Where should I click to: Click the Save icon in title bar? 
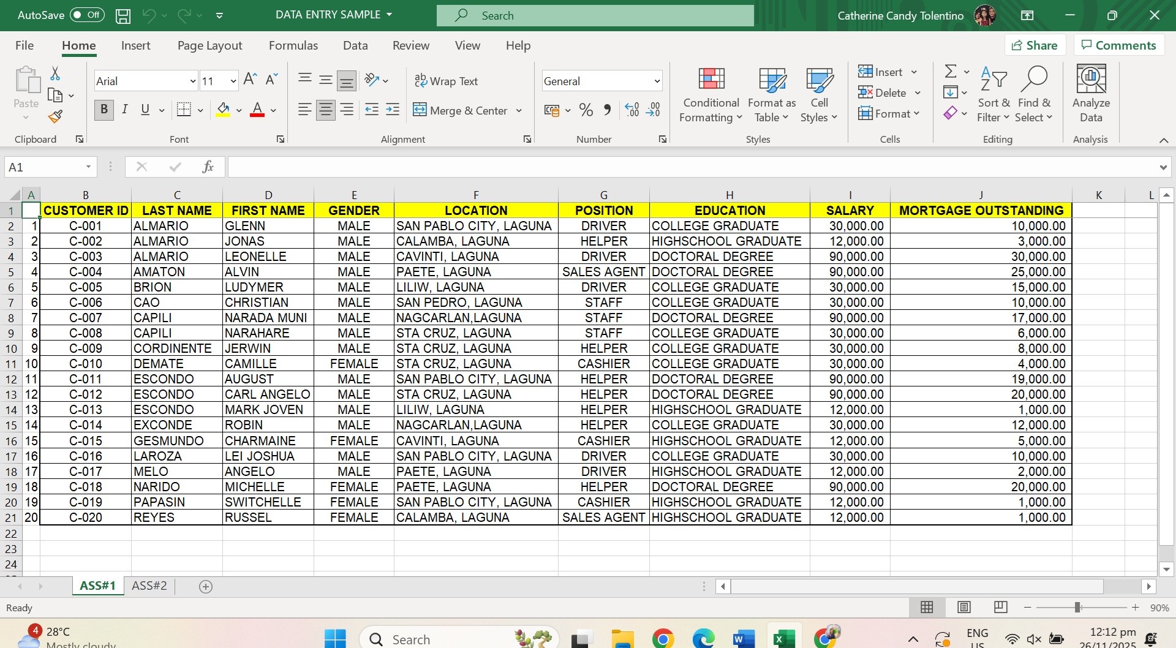(x=123, y=16)
